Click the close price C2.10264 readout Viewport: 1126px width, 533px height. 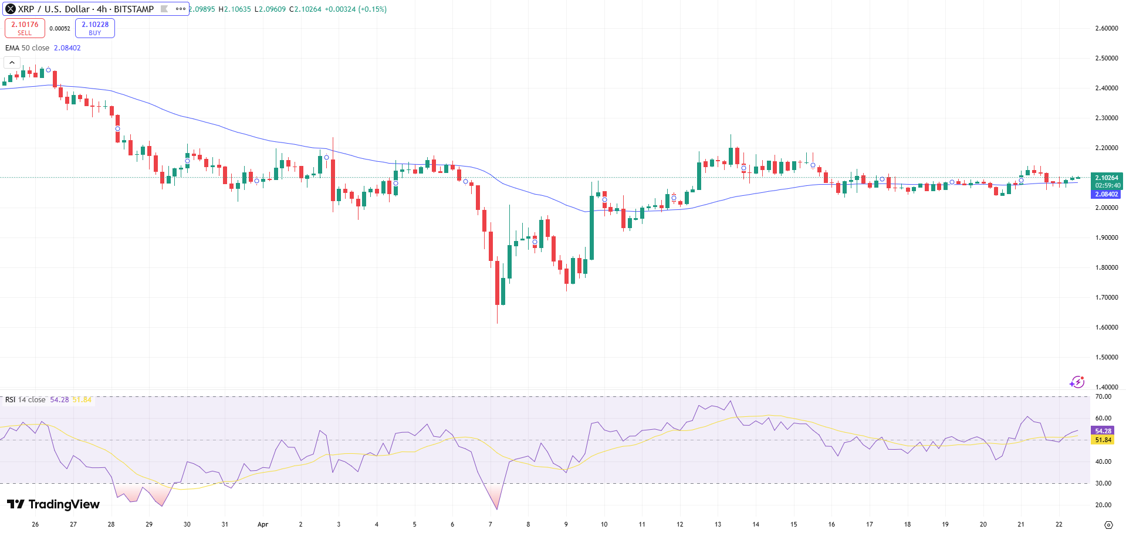click(x=305, y=9)
